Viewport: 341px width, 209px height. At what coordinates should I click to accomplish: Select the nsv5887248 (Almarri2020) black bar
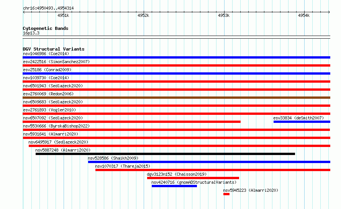[x=165, y=154]
